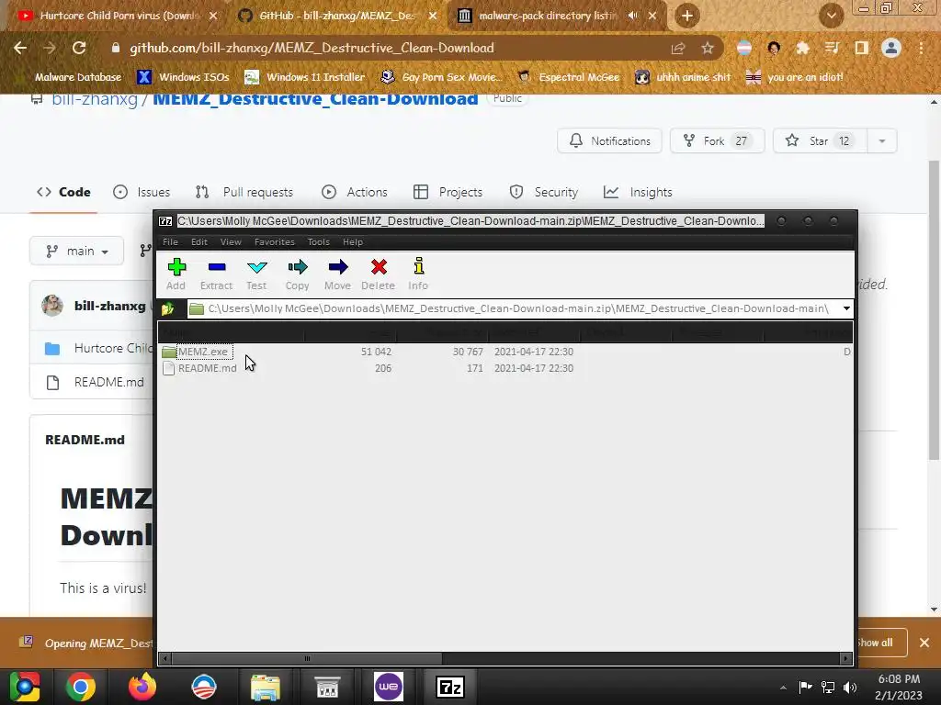Open File Explorer from the taskbar
The image size is (941, 705).
(x=266, y=687)
